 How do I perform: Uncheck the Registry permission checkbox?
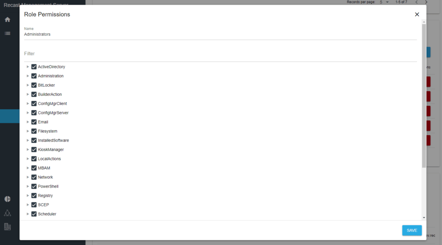(x=34, y=196)
